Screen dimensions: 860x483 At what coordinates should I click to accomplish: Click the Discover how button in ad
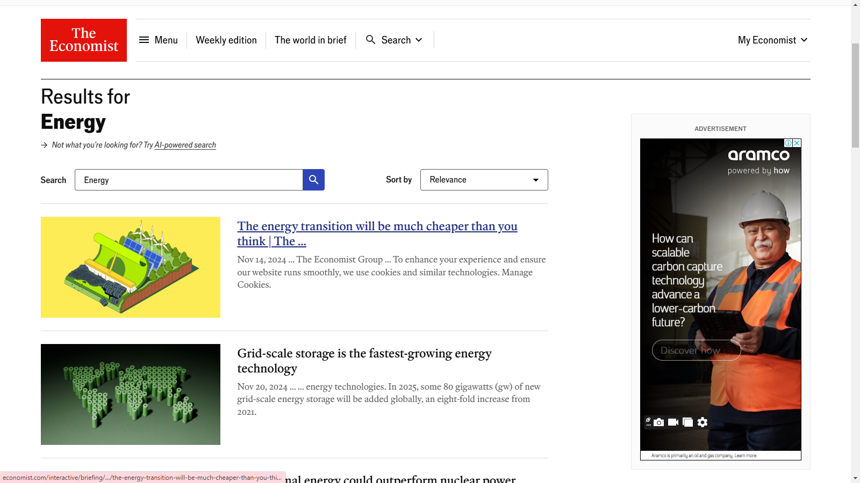coord(696,350)
